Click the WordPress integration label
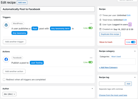 18,23
